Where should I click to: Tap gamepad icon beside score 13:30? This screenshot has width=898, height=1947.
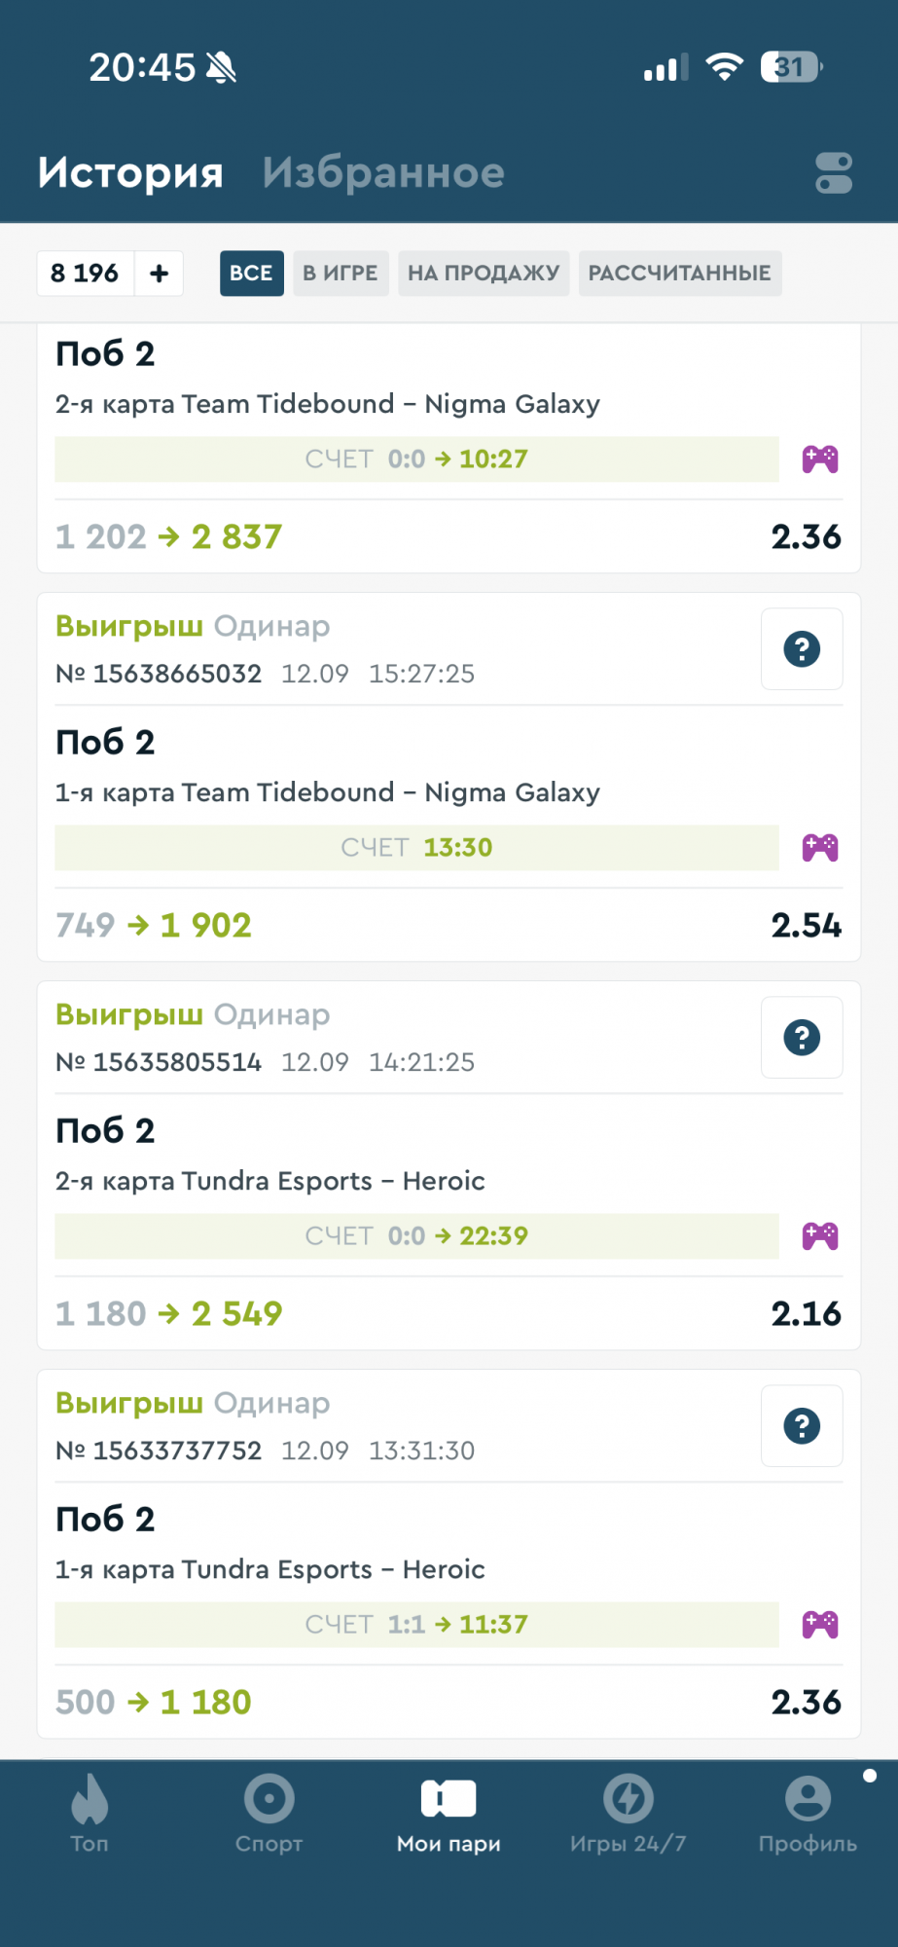pos(820,848)
